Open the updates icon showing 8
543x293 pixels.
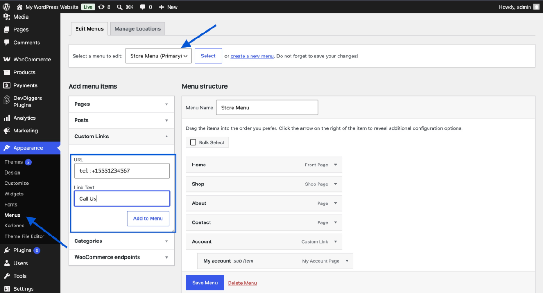(x=101, y=7)
